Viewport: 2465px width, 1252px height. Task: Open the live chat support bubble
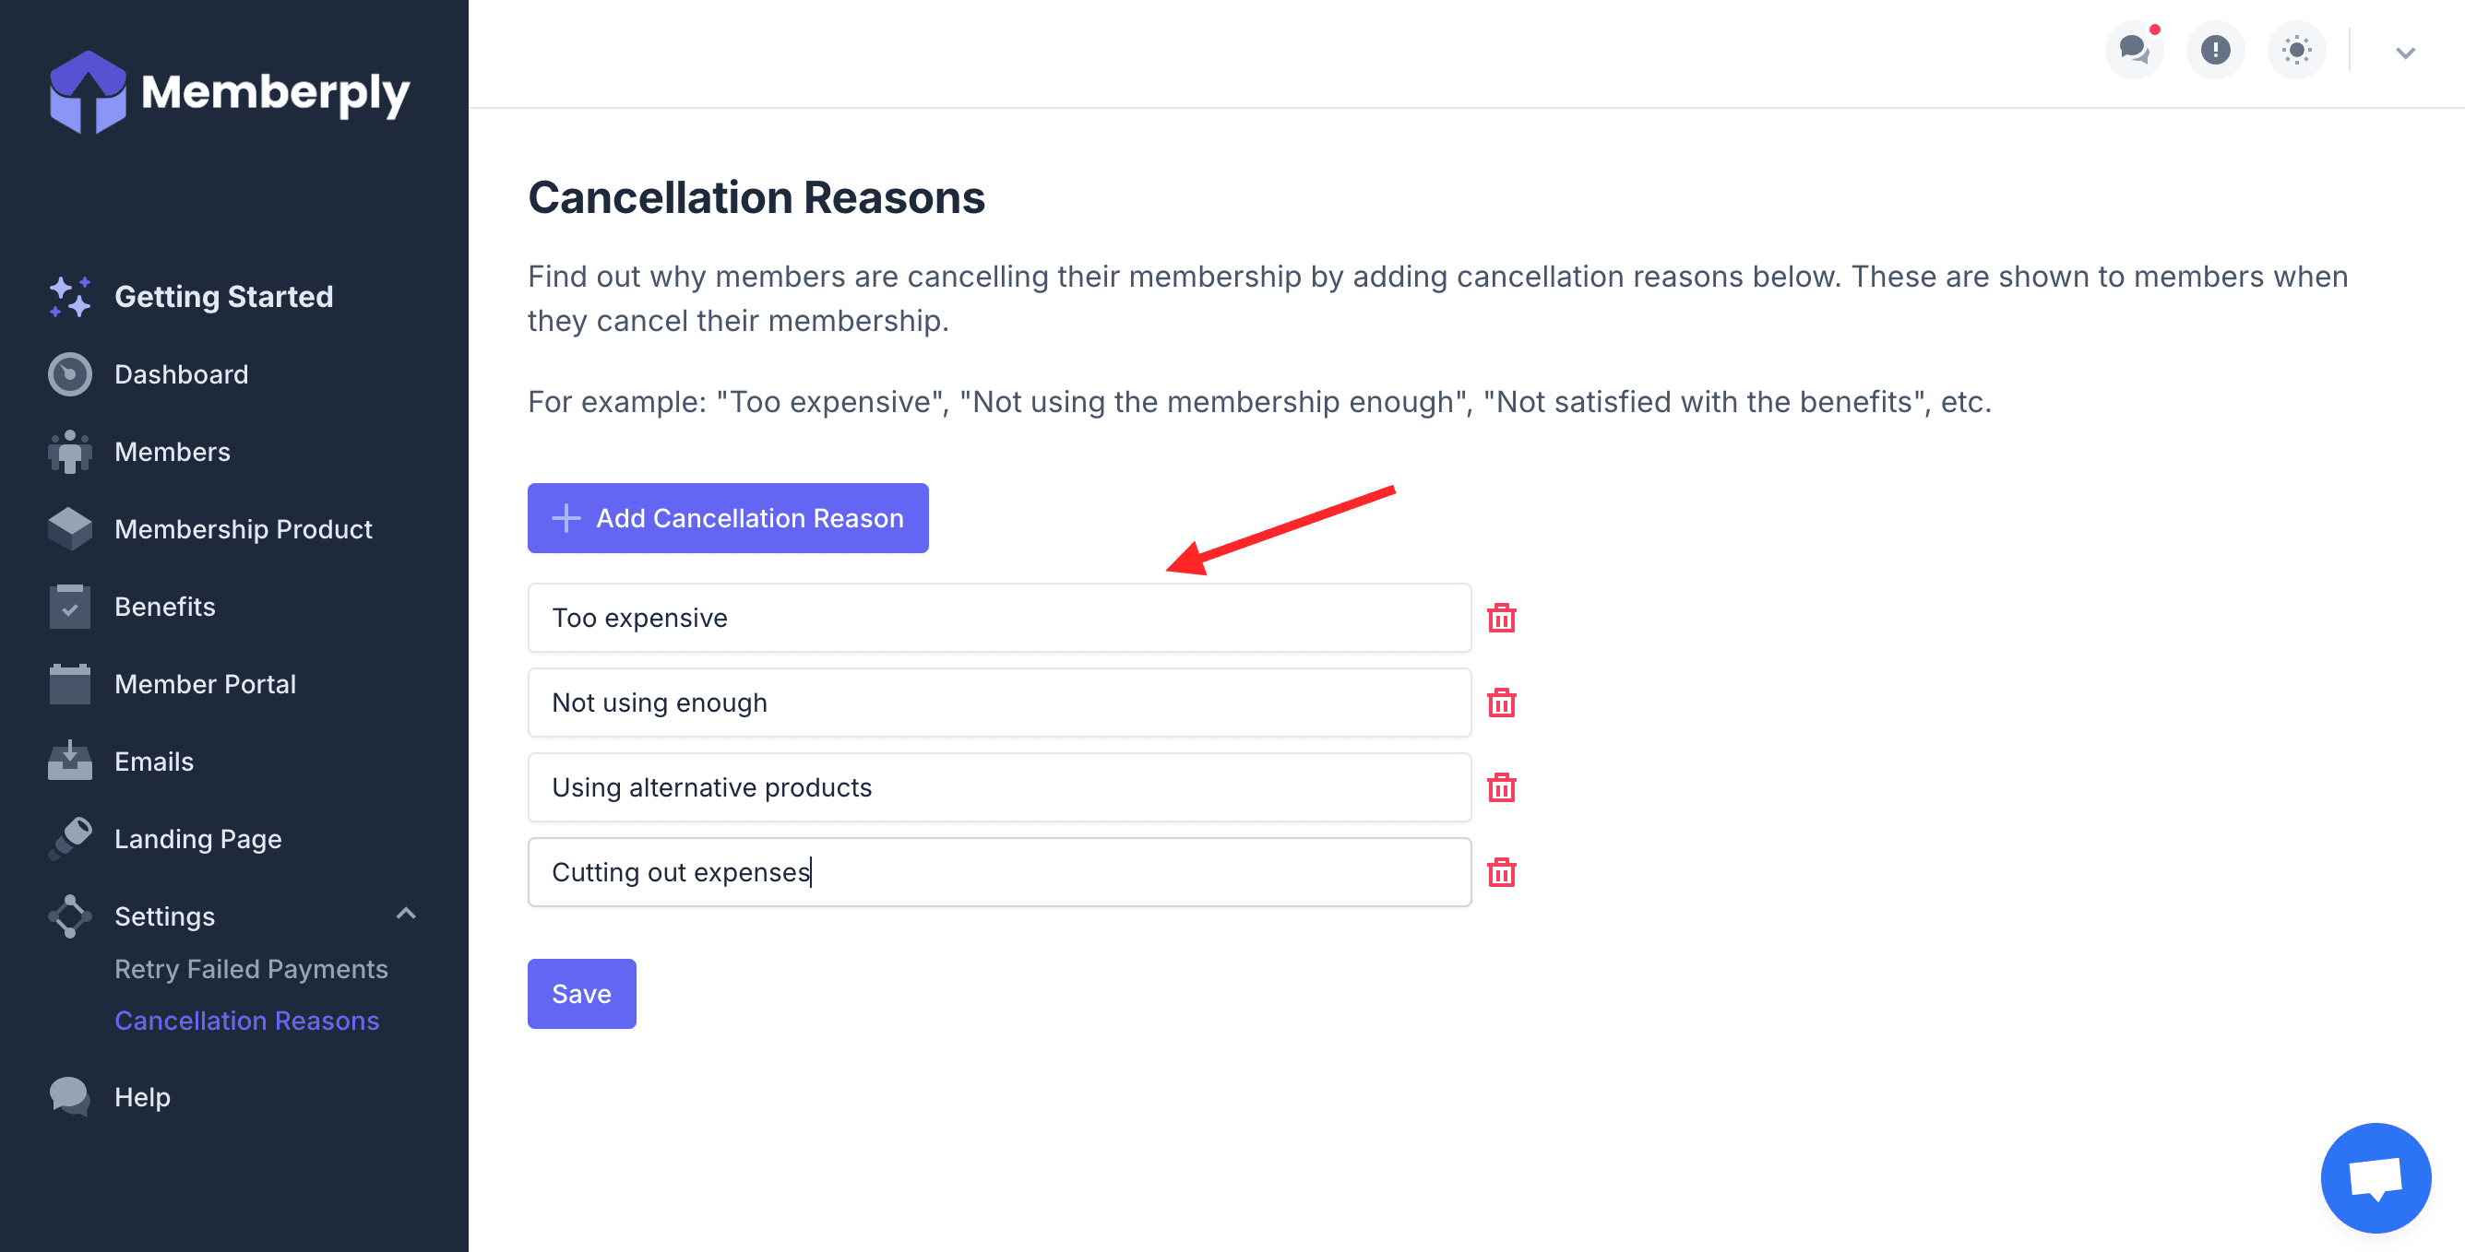click(2375, 1177)
